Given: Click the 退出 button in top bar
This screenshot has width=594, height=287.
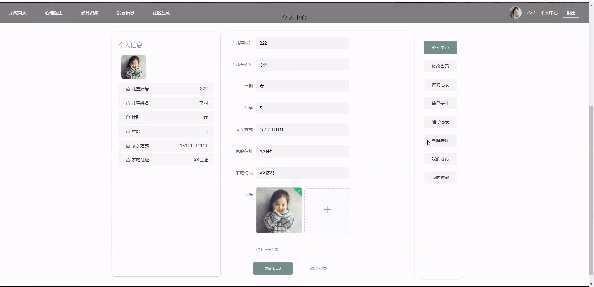Looking at the screenshot, I should coord(571,13).
